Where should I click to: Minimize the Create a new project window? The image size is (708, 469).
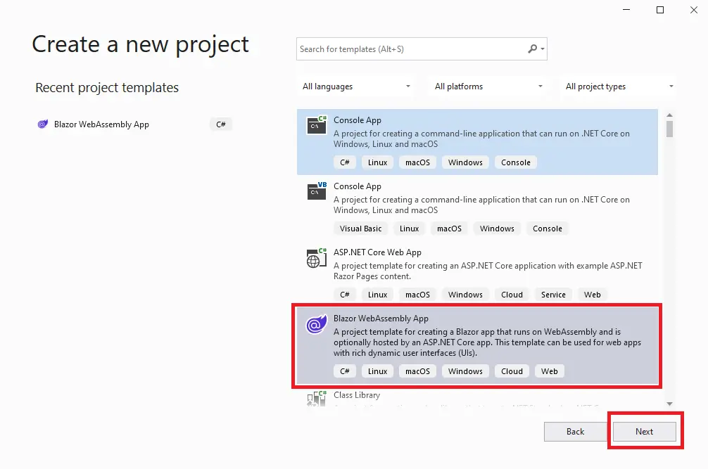pyautogui.click(x=626, y=10)
